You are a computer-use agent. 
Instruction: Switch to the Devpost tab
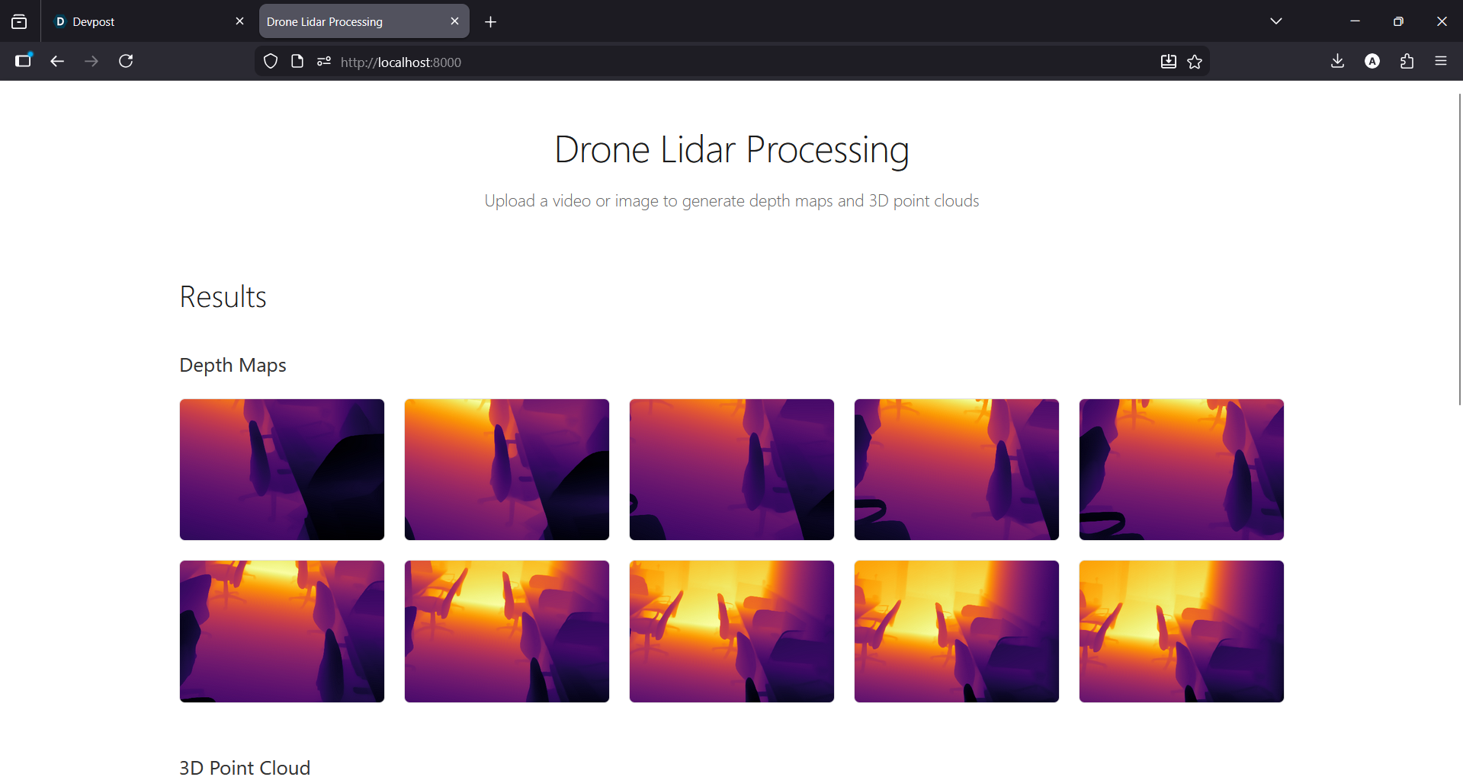[x=150, y=21]
